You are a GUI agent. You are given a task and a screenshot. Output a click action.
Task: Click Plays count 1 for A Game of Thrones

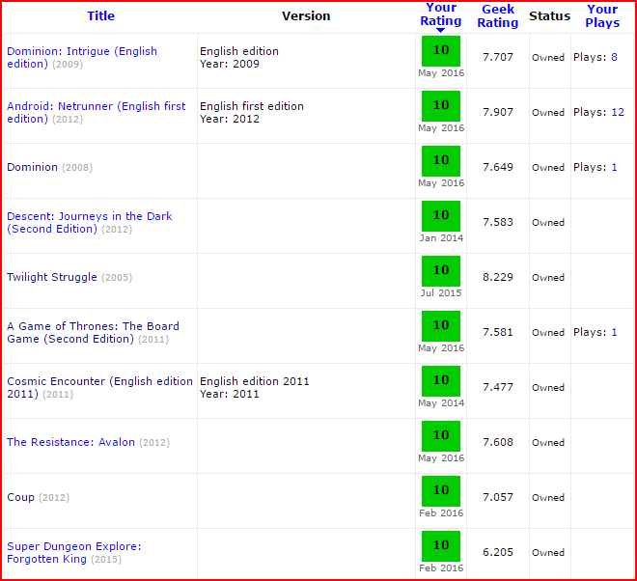[614, 332]
